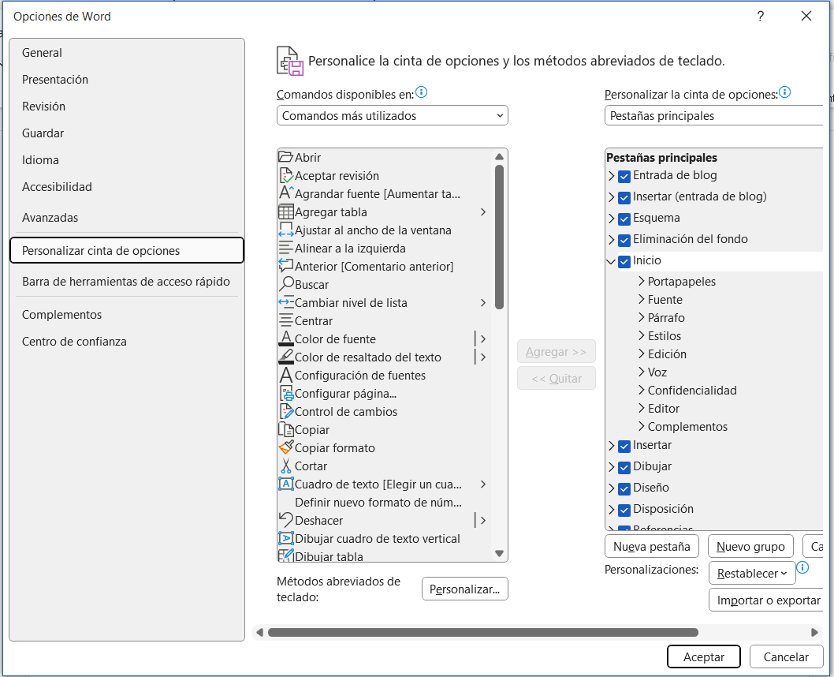The height and width of the screenshot is (677, 834).
Task: Expand the Portapapeles group
Action: point(641,281)
